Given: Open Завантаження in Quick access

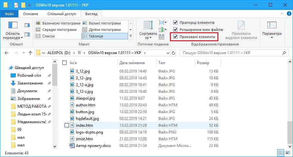Looking at the screenshot, I should [30, 83].
